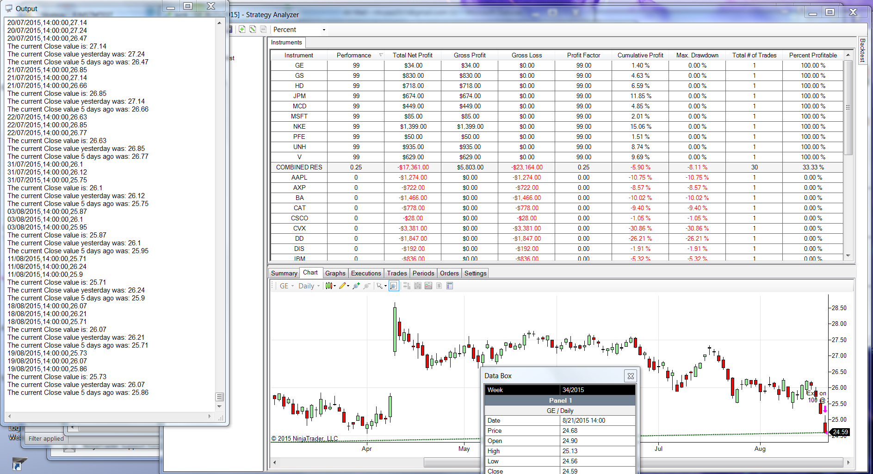The image size is (873, 474).
Task: Sort by Instrument column header
Action: click(299, 55)
